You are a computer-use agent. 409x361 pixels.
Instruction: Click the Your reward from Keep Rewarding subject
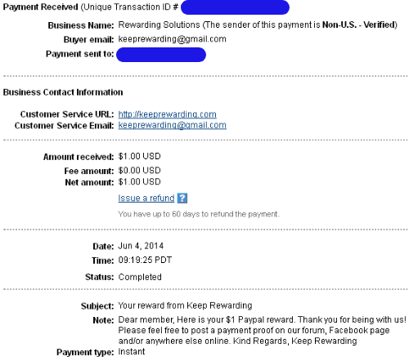[185, 305]
